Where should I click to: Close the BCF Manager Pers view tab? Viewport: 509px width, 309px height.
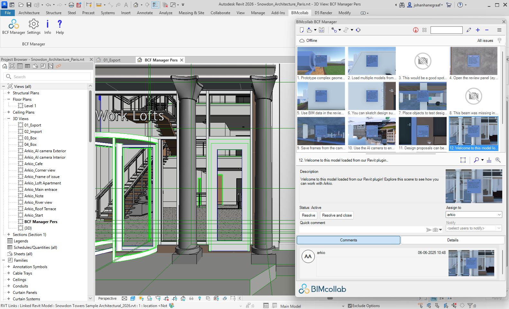click(182, 60)
